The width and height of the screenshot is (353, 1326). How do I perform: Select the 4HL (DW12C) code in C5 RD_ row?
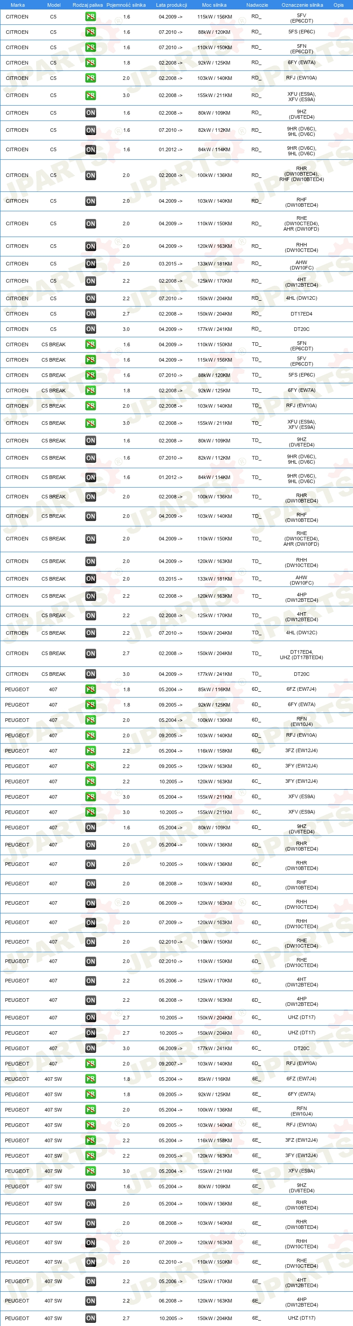point(302,298)
